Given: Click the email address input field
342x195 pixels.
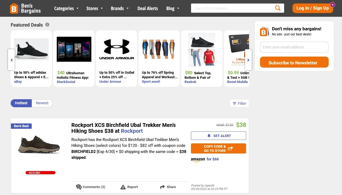Looking at the screenshot, I should pos(294,47).
